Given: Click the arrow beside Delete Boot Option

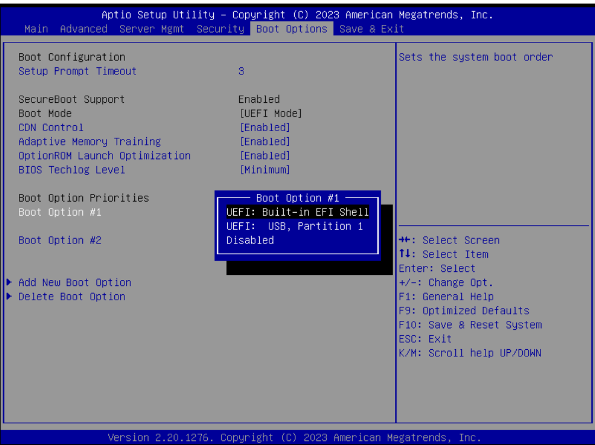Looking at the screenshot, I should 9,296.
